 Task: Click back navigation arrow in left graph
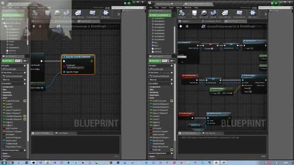34,27
